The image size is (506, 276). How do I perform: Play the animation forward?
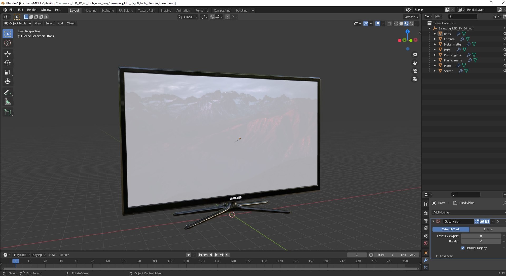tap(216, 255)
